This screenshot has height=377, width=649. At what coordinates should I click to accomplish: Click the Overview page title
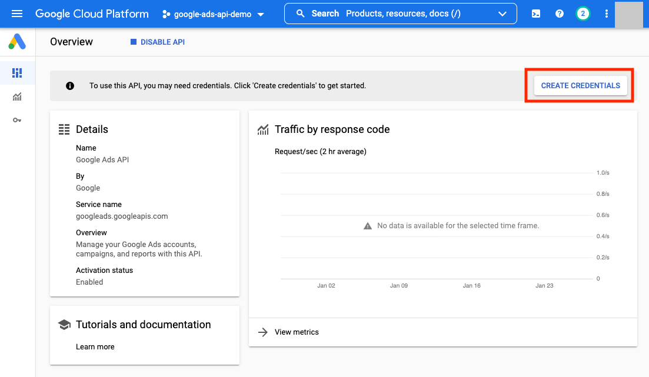pyautogui.click(x=72, y=42)
